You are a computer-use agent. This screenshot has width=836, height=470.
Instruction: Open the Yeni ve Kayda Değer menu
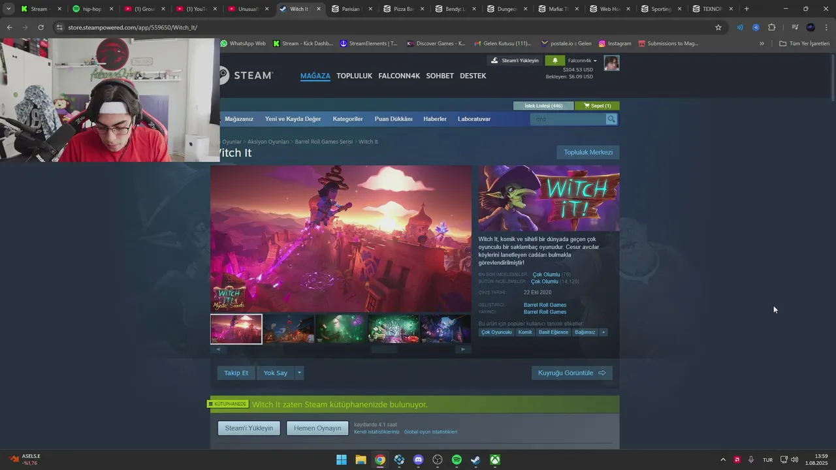click(293, 119)
